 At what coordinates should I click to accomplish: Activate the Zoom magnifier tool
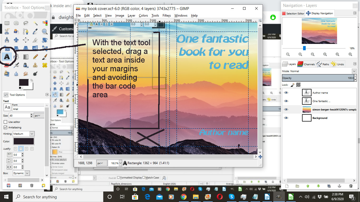(x=45, y=32)
